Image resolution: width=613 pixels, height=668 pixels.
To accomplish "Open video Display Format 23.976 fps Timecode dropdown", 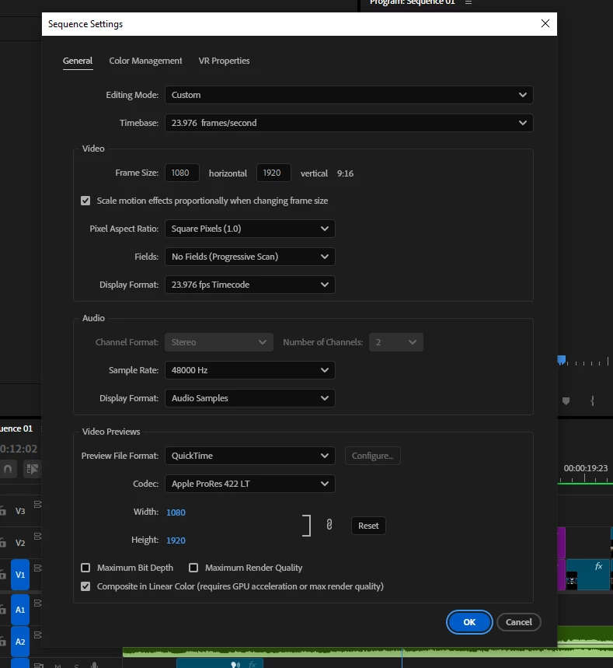I will (x=250, y=285).
